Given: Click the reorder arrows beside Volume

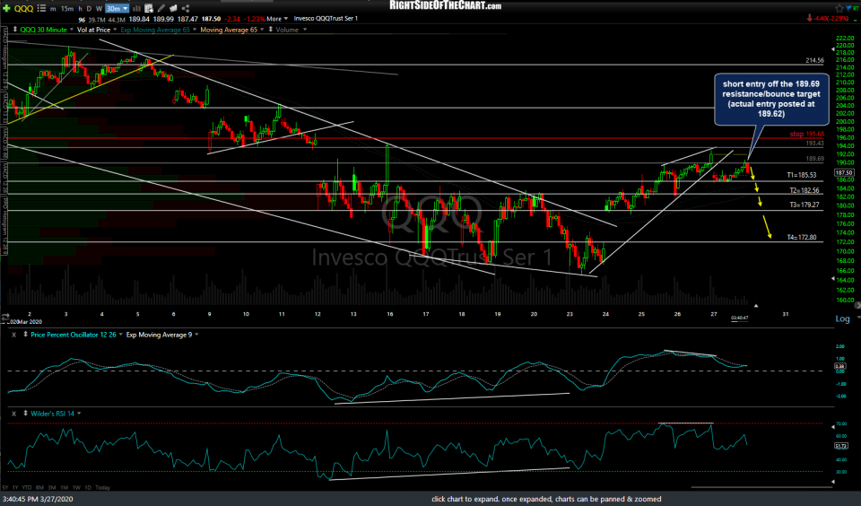Looking at the screenshot, I should (x=271, y=30).
